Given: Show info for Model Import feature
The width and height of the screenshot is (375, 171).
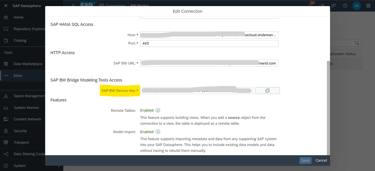Looking at the screenshot, I should click(x=158, y=131).
